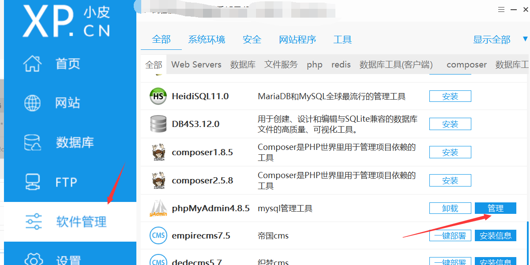Select the sub-category 全部 tab
The width and height of the screenshot is (530, 265).
(154, 65)
